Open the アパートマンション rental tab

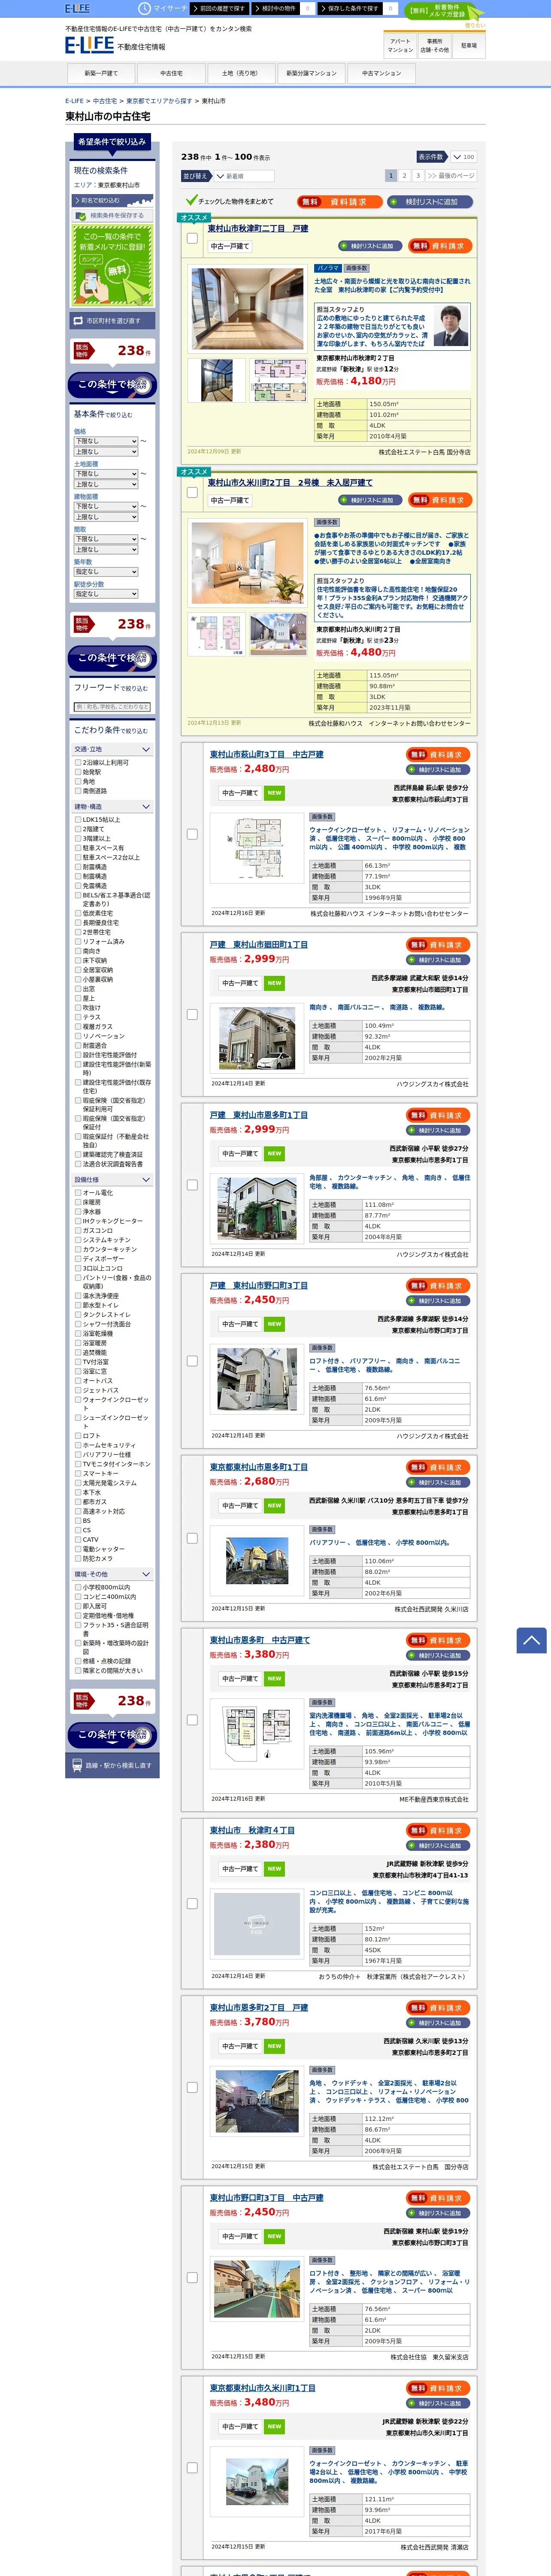pyautogui.click(x=400, y=46)
